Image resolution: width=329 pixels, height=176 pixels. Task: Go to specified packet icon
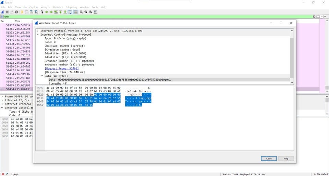pos(56,12)
